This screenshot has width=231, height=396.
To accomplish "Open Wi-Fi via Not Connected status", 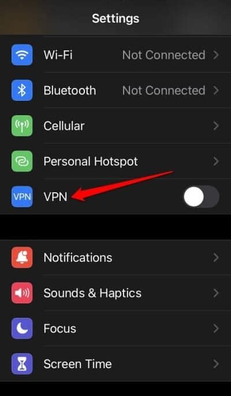I will click(x=164, y=55).
